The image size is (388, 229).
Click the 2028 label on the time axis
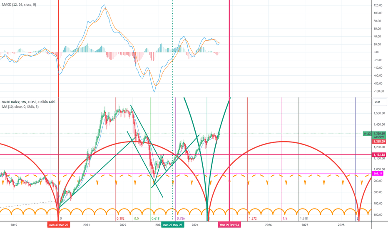[341, 225]
